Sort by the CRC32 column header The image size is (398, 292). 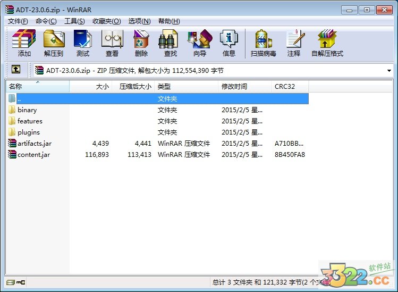pos(290,86)
